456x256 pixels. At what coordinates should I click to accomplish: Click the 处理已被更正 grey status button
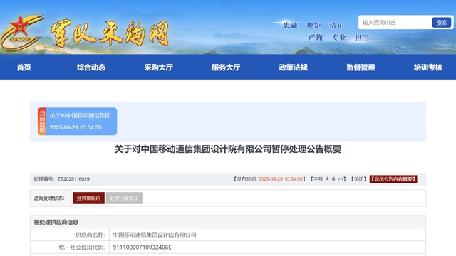click(124, 198)
